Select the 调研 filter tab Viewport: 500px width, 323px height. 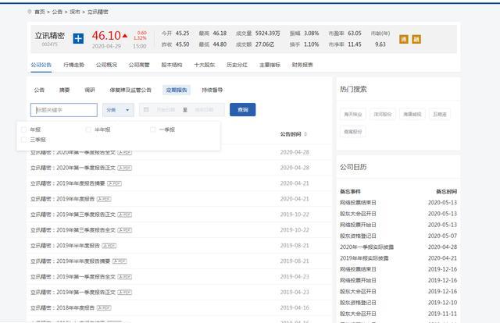(x=90, y=91)
